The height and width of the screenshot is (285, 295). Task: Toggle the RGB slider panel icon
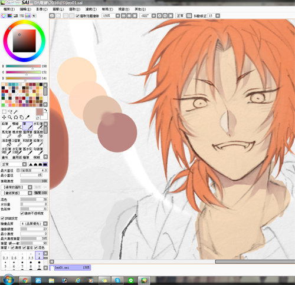(9, 16)
